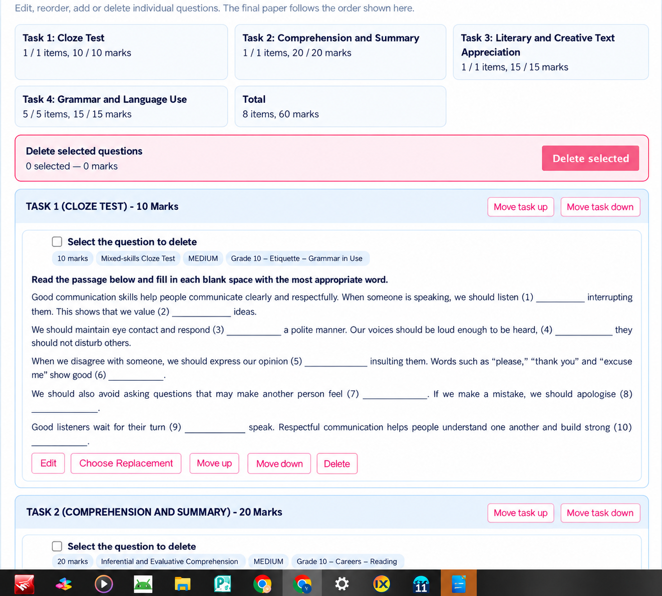662x596 pixels.
Task: Click the "Mixed-skills Cloze Test" tag
Action: (138, 258)
